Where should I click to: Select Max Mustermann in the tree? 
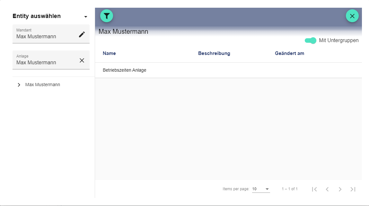(43, 85)
